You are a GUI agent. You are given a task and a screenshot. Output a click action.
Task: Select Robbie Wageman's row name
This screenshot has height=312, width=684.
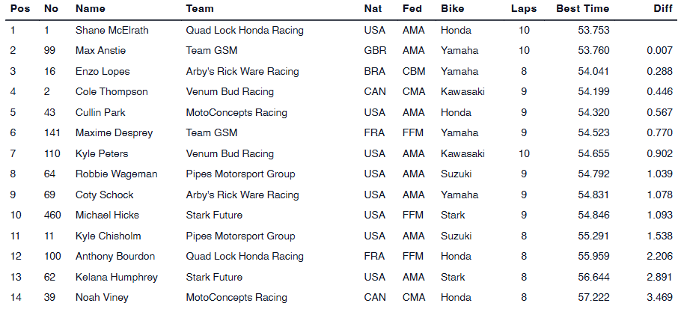click(116, 174)
